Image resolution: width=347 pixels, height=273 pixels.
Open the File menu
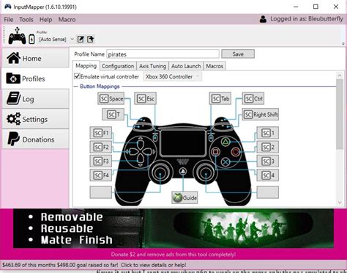(9, 20)
